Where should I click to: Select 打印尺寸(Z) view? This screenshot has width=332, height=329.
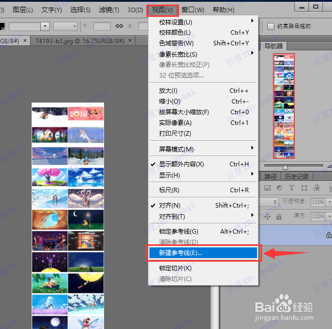point(203,134)
